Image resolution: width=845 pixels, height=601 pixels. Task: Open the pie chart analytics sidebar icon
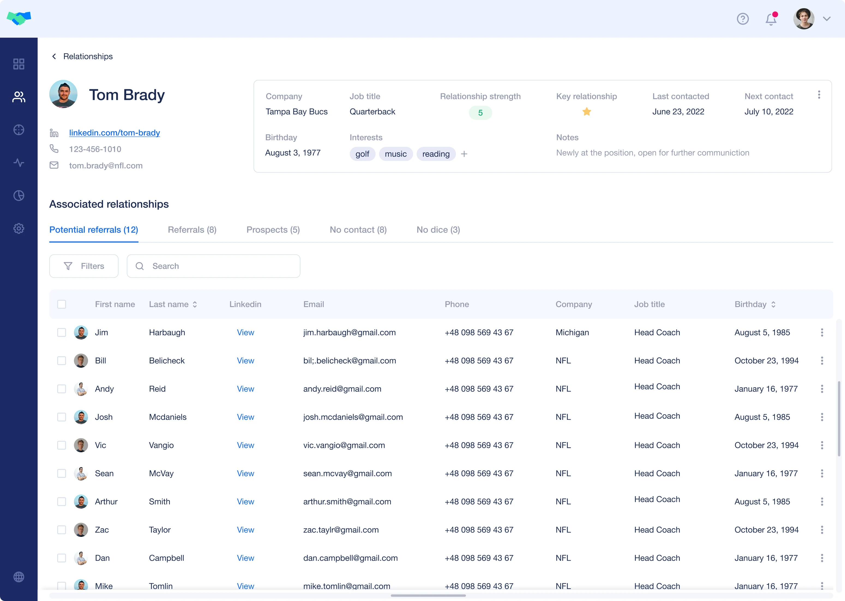click(x=19, y=195)
